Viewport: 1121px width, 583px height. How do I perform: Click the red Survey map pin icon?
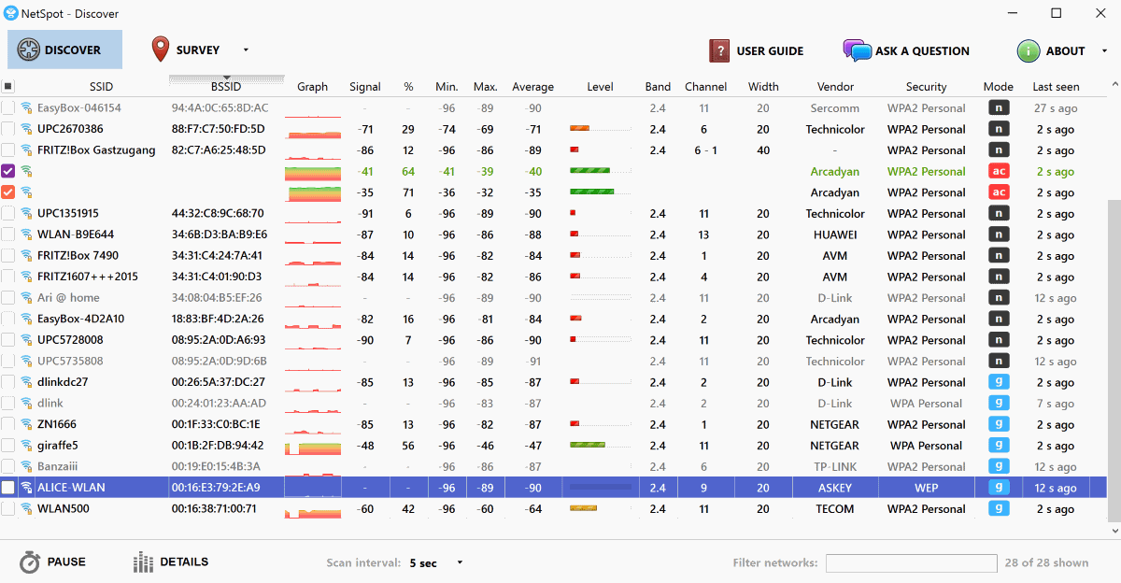click(x=161, y=50)
